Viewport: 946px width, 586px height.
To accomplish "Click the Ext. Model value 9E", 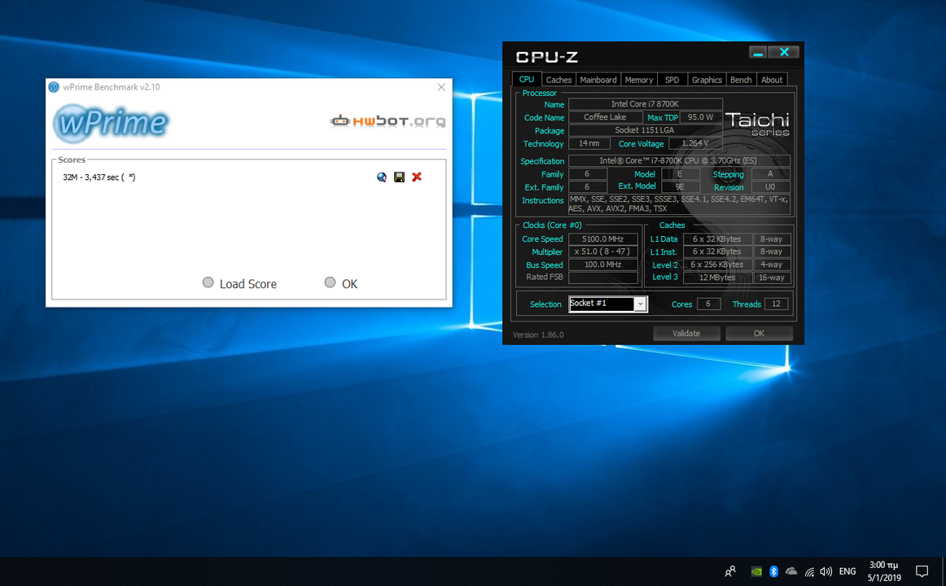I will (680, 187).
